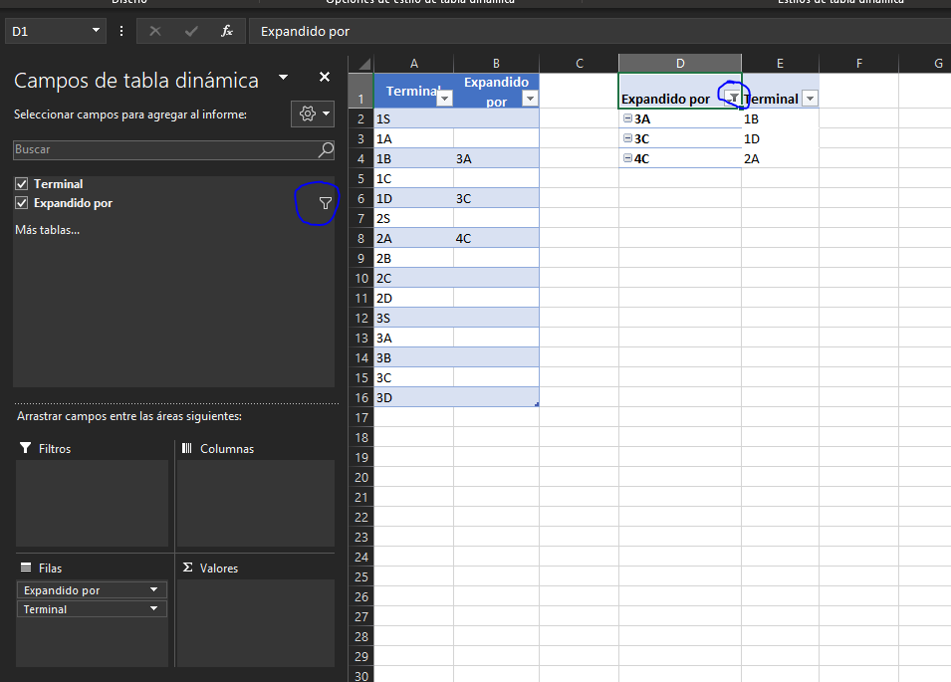
Task: Select row header 10
Action: [361, 278]
